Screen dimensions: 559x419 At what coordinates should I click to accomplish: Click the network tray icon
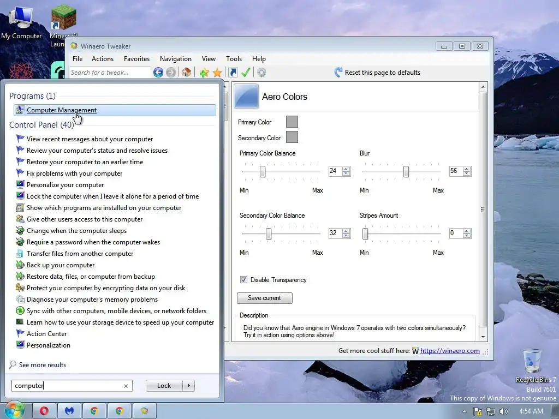tap(491, 411)
